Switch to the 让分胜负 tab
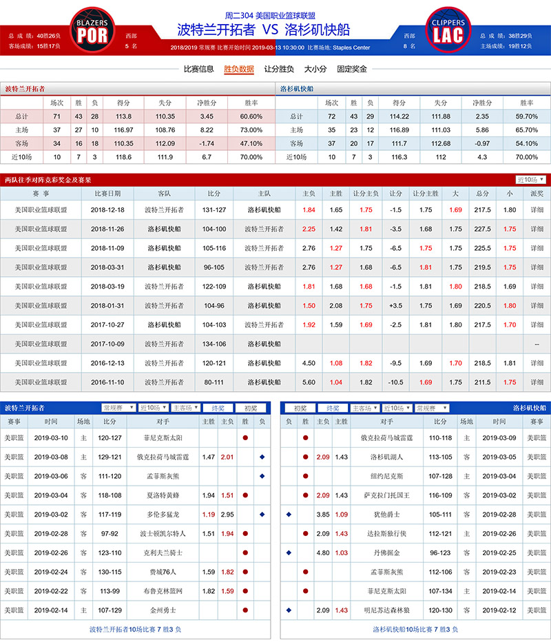This screenshot has width=551, height=642. pos(279,69)
